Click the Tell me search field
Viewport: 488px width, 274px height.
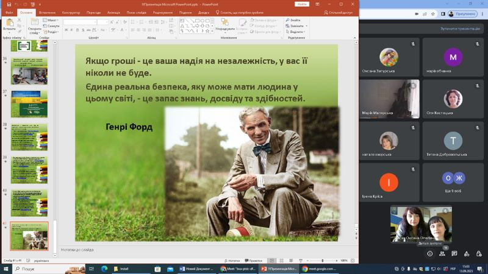coord(240,13)
